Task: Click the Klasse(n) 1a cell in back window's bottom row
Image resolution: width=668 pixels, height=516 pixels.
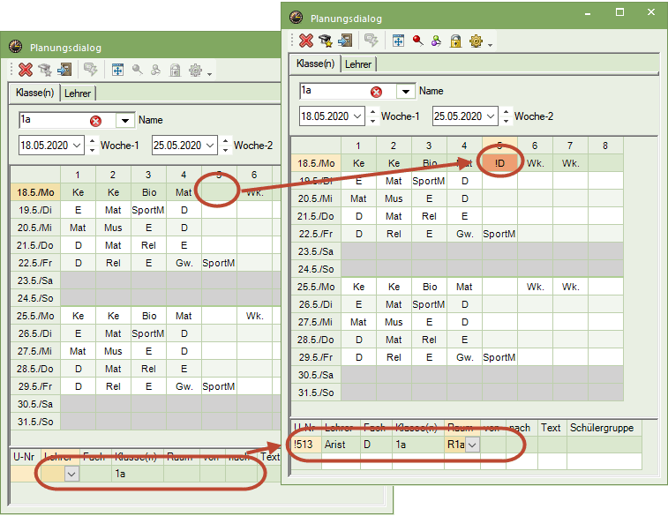Action: tap(137, 474)
